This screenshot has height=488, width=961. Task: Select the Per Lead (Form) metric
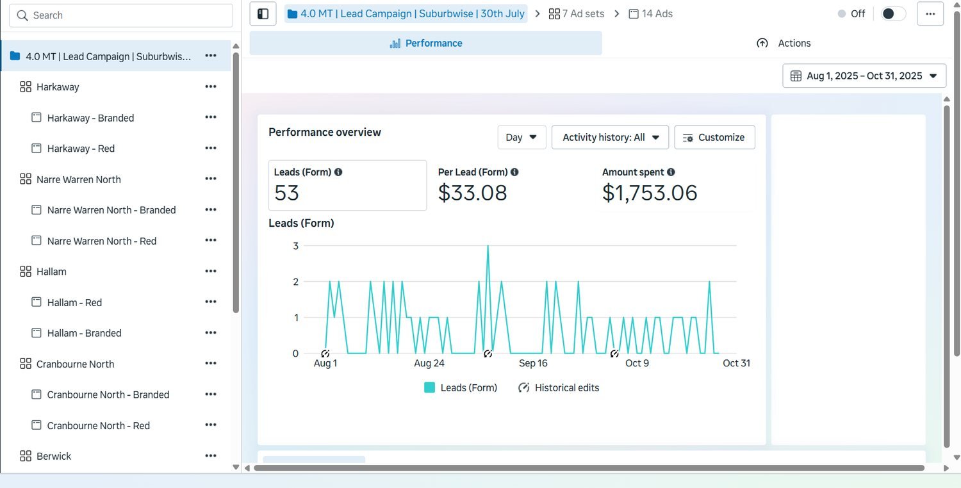tap(512, 185)
